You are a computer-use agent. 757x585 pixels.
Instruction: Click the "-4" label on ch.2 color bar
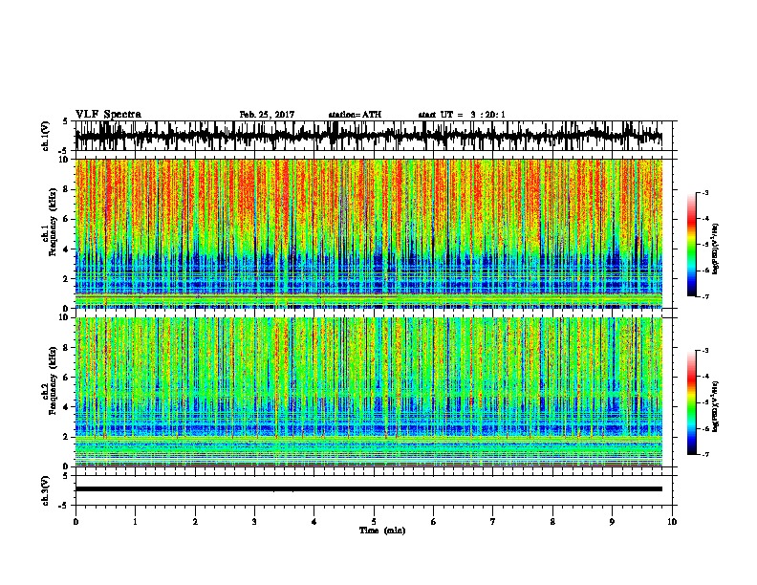click(705, 376)
